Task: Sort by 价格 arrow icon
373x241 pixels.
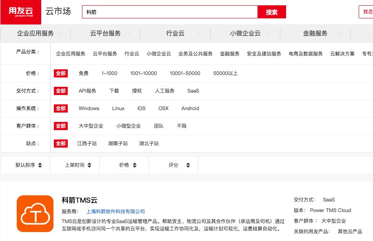Action: tap(133, 165)
